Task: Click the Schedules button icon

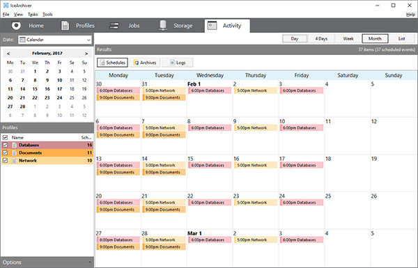Action: (102, 63)
